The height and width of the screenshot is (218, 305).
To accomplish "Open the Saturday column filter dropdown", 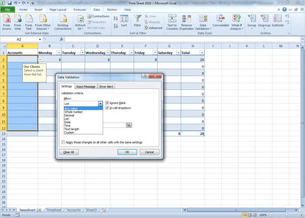I will coord(178,53).
